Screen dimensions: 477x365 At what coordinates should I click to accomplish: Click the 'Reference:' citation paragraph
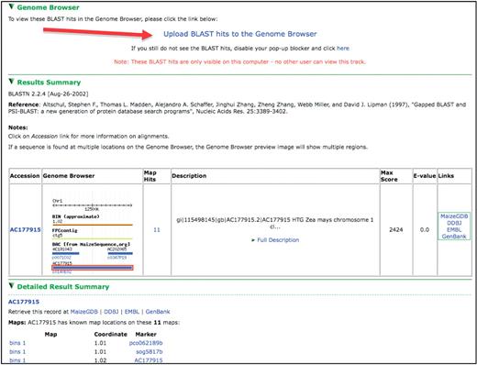click(237, 108)
